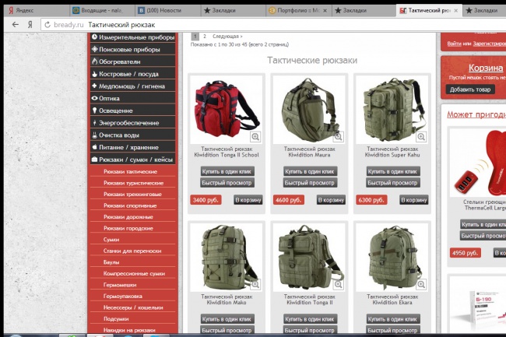The height and width of the screenshot is (337, 506).
Task: Open the Может пригодиться heading link
Action: (476, 114)
